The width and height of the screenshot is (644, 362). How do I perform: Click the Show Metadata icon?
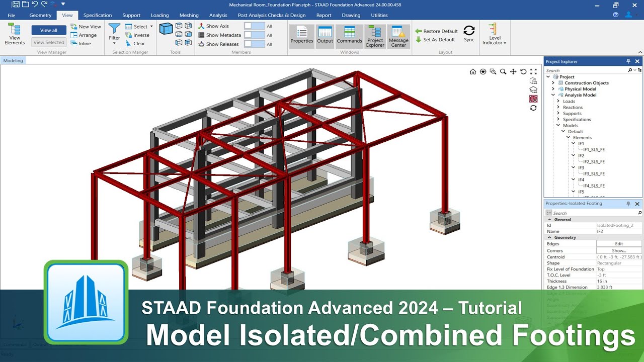(201, 35)
